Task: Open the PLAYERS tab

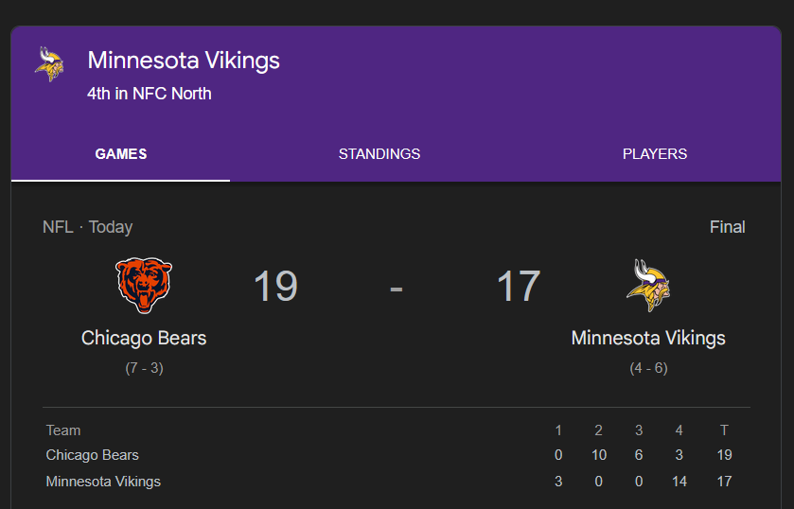Action: (x=655, y=154)
